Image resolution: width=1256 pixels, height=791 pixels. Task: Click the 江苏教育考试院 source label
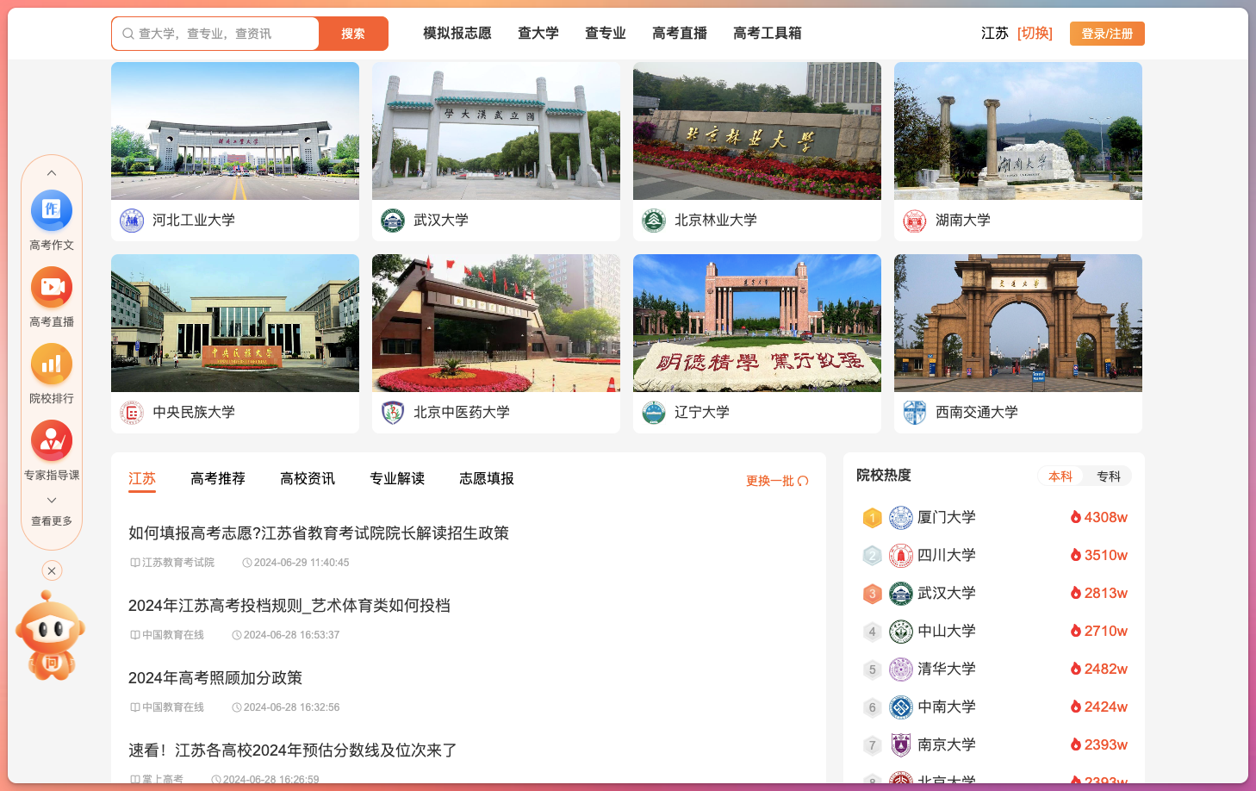178,563
